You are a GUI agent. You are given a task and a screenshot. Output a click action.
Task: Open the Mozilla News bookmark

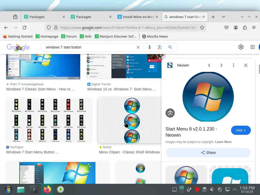(x=155, y=36)
